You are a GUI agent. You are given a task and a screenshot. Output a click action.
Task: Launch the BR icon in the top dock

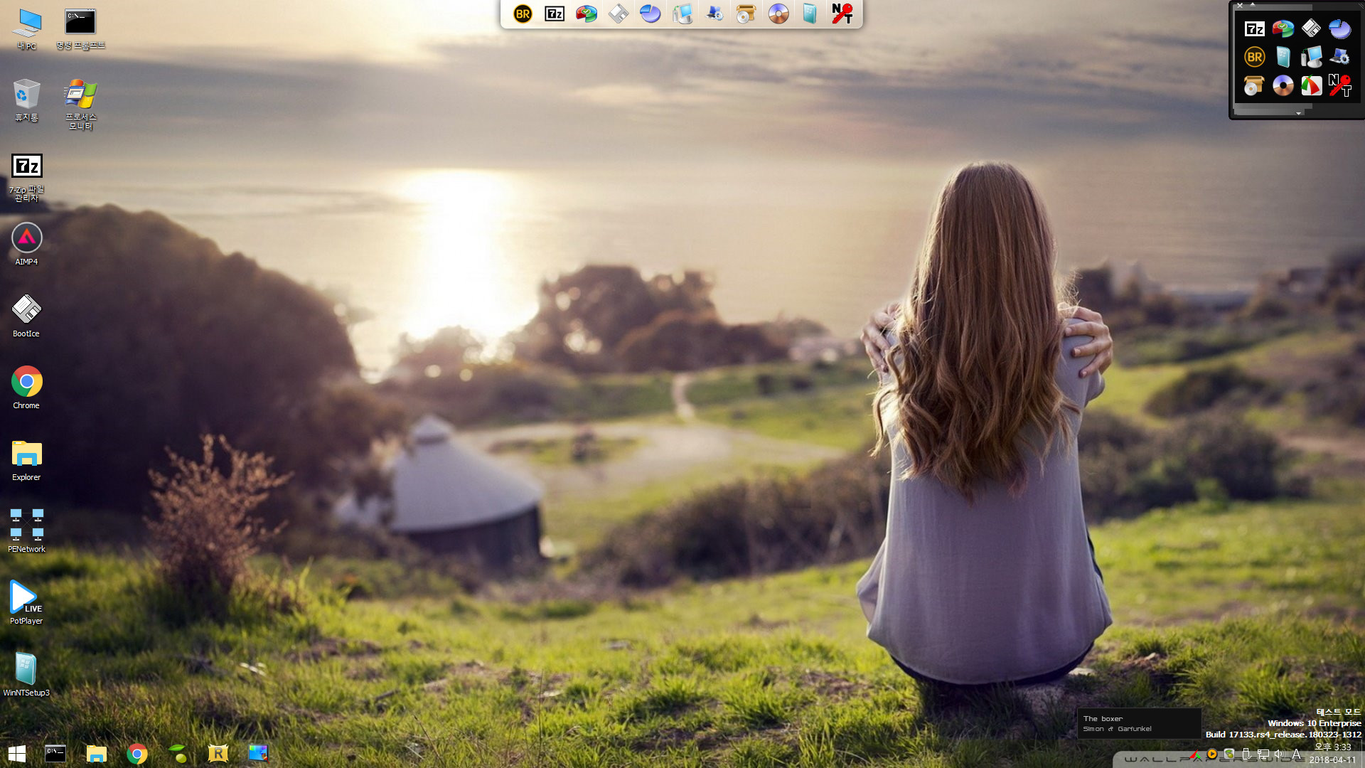[x=523, y=14]
